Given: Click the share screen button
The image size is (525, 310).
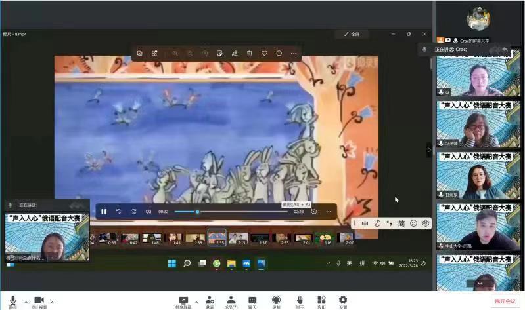Looking at the screenshot, I should click(183, 302).
